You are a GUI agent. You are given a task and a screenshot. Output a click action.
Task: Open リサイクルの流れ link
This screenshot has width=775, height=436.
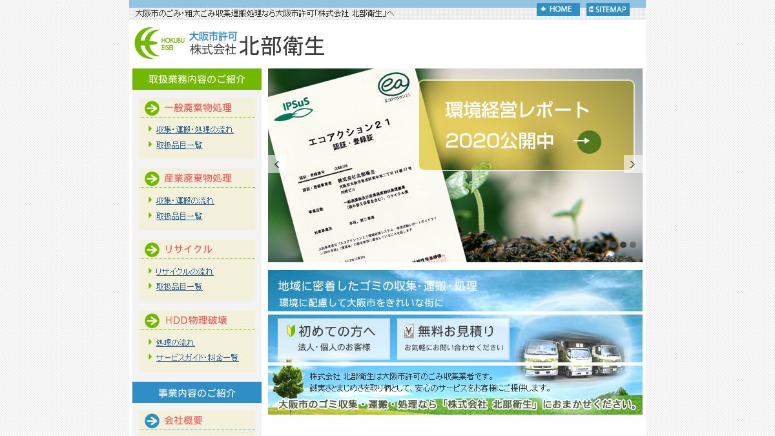coord(184,271)
